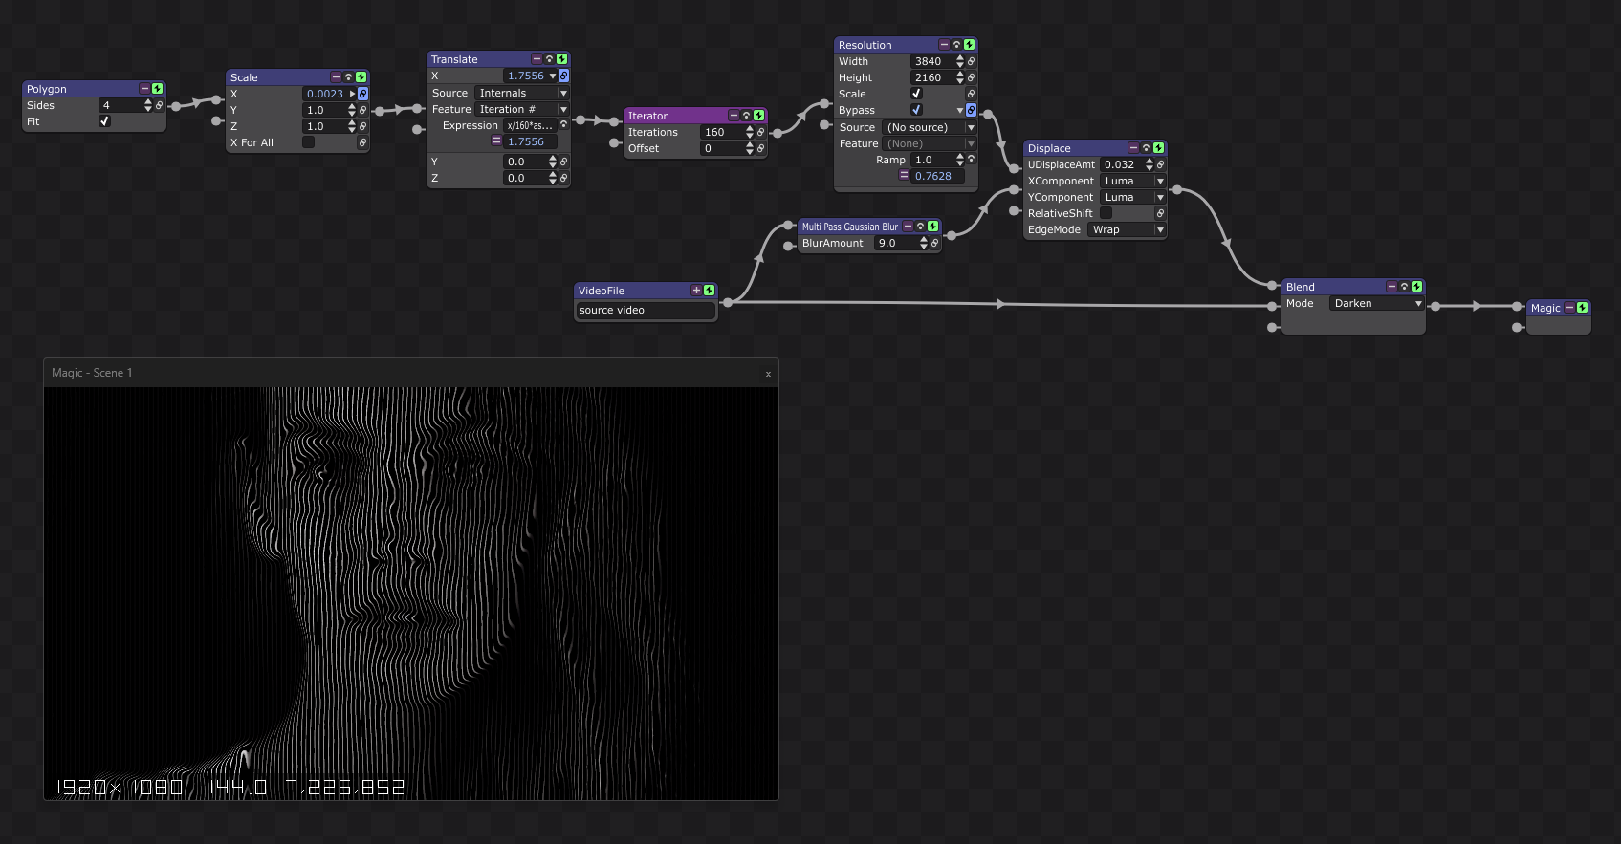This screenshot has height=844, width=1621.
Task: Click the source video file button
Action: [645, 310]
